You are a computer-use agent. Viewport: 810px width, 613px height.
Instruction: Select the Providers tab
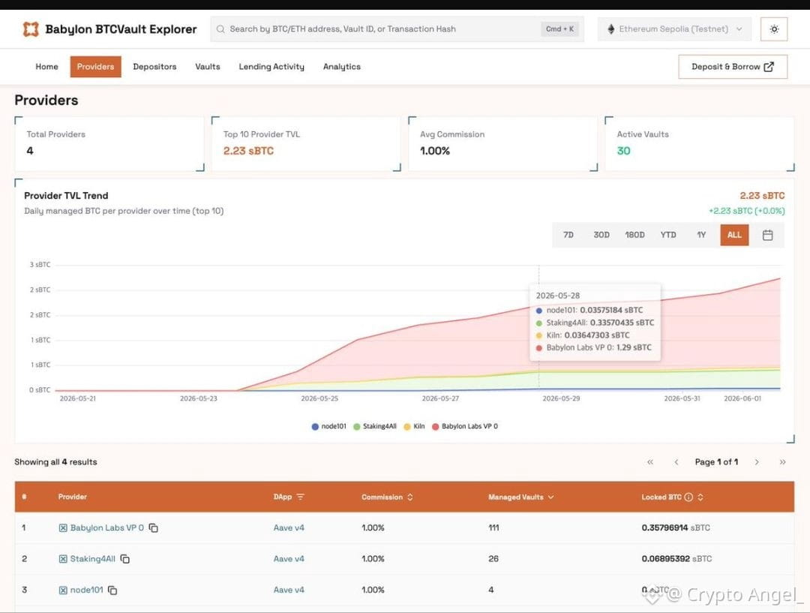[x=95, y=67]
